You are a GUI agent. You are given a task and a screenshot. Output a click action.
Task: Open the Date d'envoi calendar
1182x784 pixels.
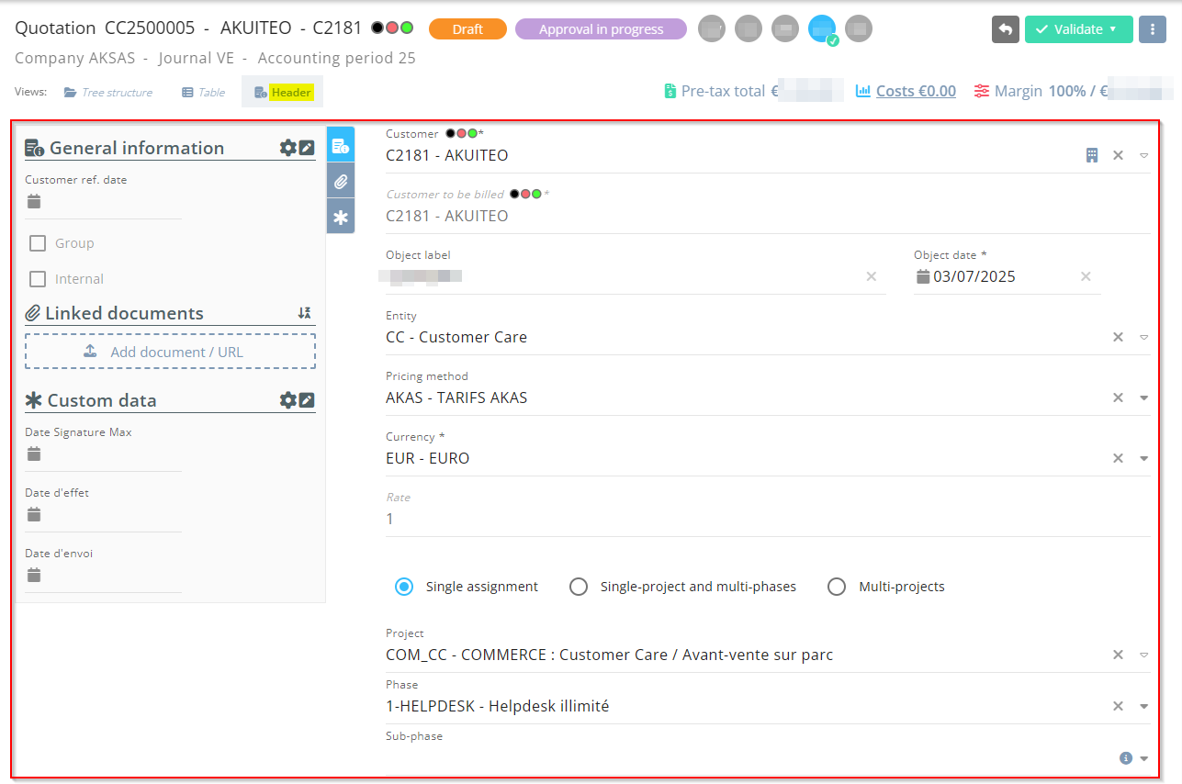[34, 575]
